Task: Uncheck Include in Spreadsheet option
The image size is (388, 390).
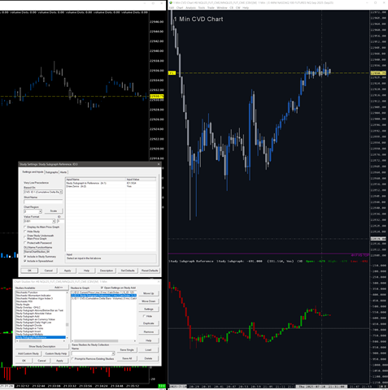Action: tap(25, 261)
